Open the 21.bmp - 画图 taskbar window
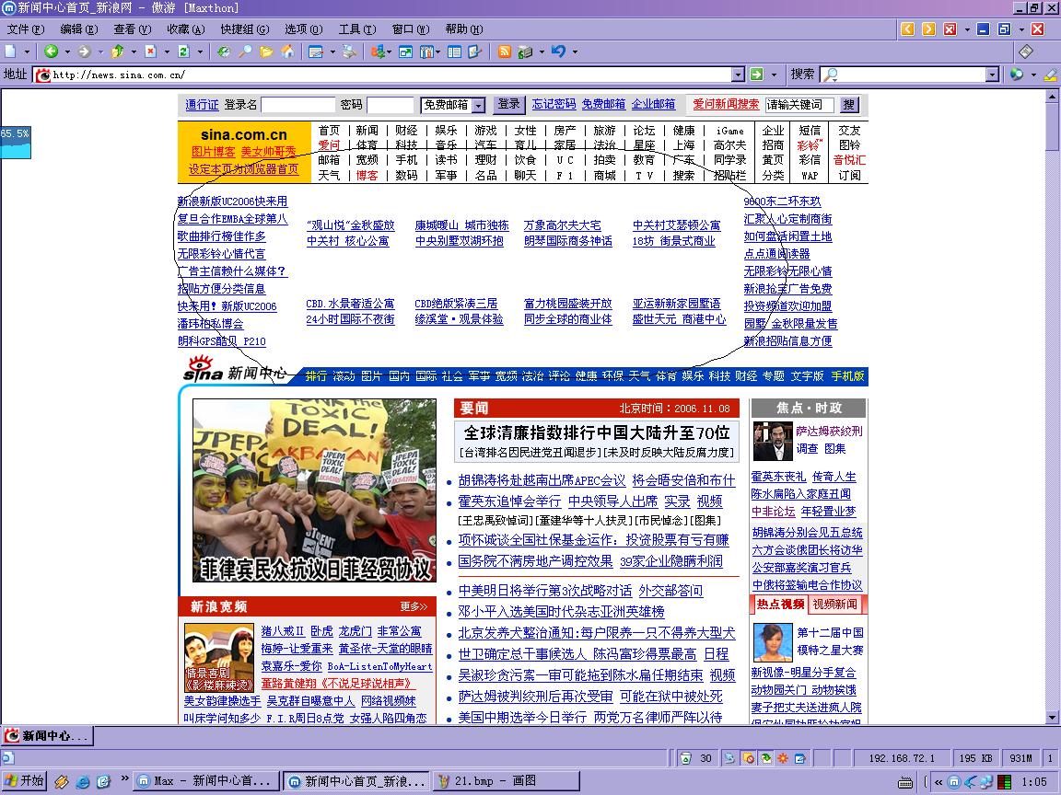The height and width of the screenshot is (795, 1061). (x=506, y=781)
